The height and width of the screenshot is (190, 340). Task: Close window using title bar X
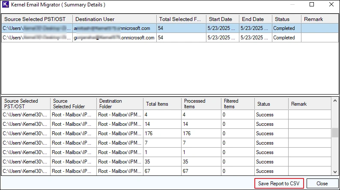click(331, 4)
